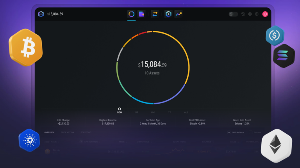
Task: Open the trending chart arrow icon
Action: coord(179,14)
